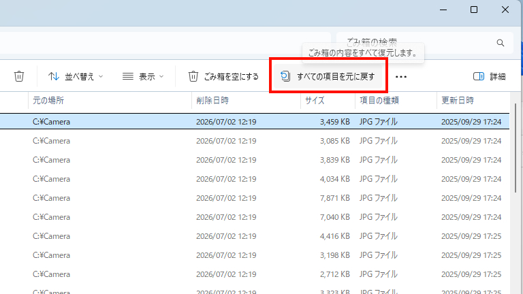
Task: Select the row with size 3,198 KB
Action: point(255,255)
